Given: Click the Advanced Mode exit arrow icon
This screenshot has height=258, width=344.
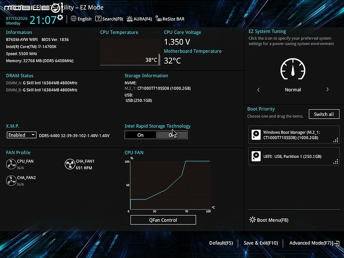Looking at the screenshot, I should pyautogui.click(x=336, y=243).
